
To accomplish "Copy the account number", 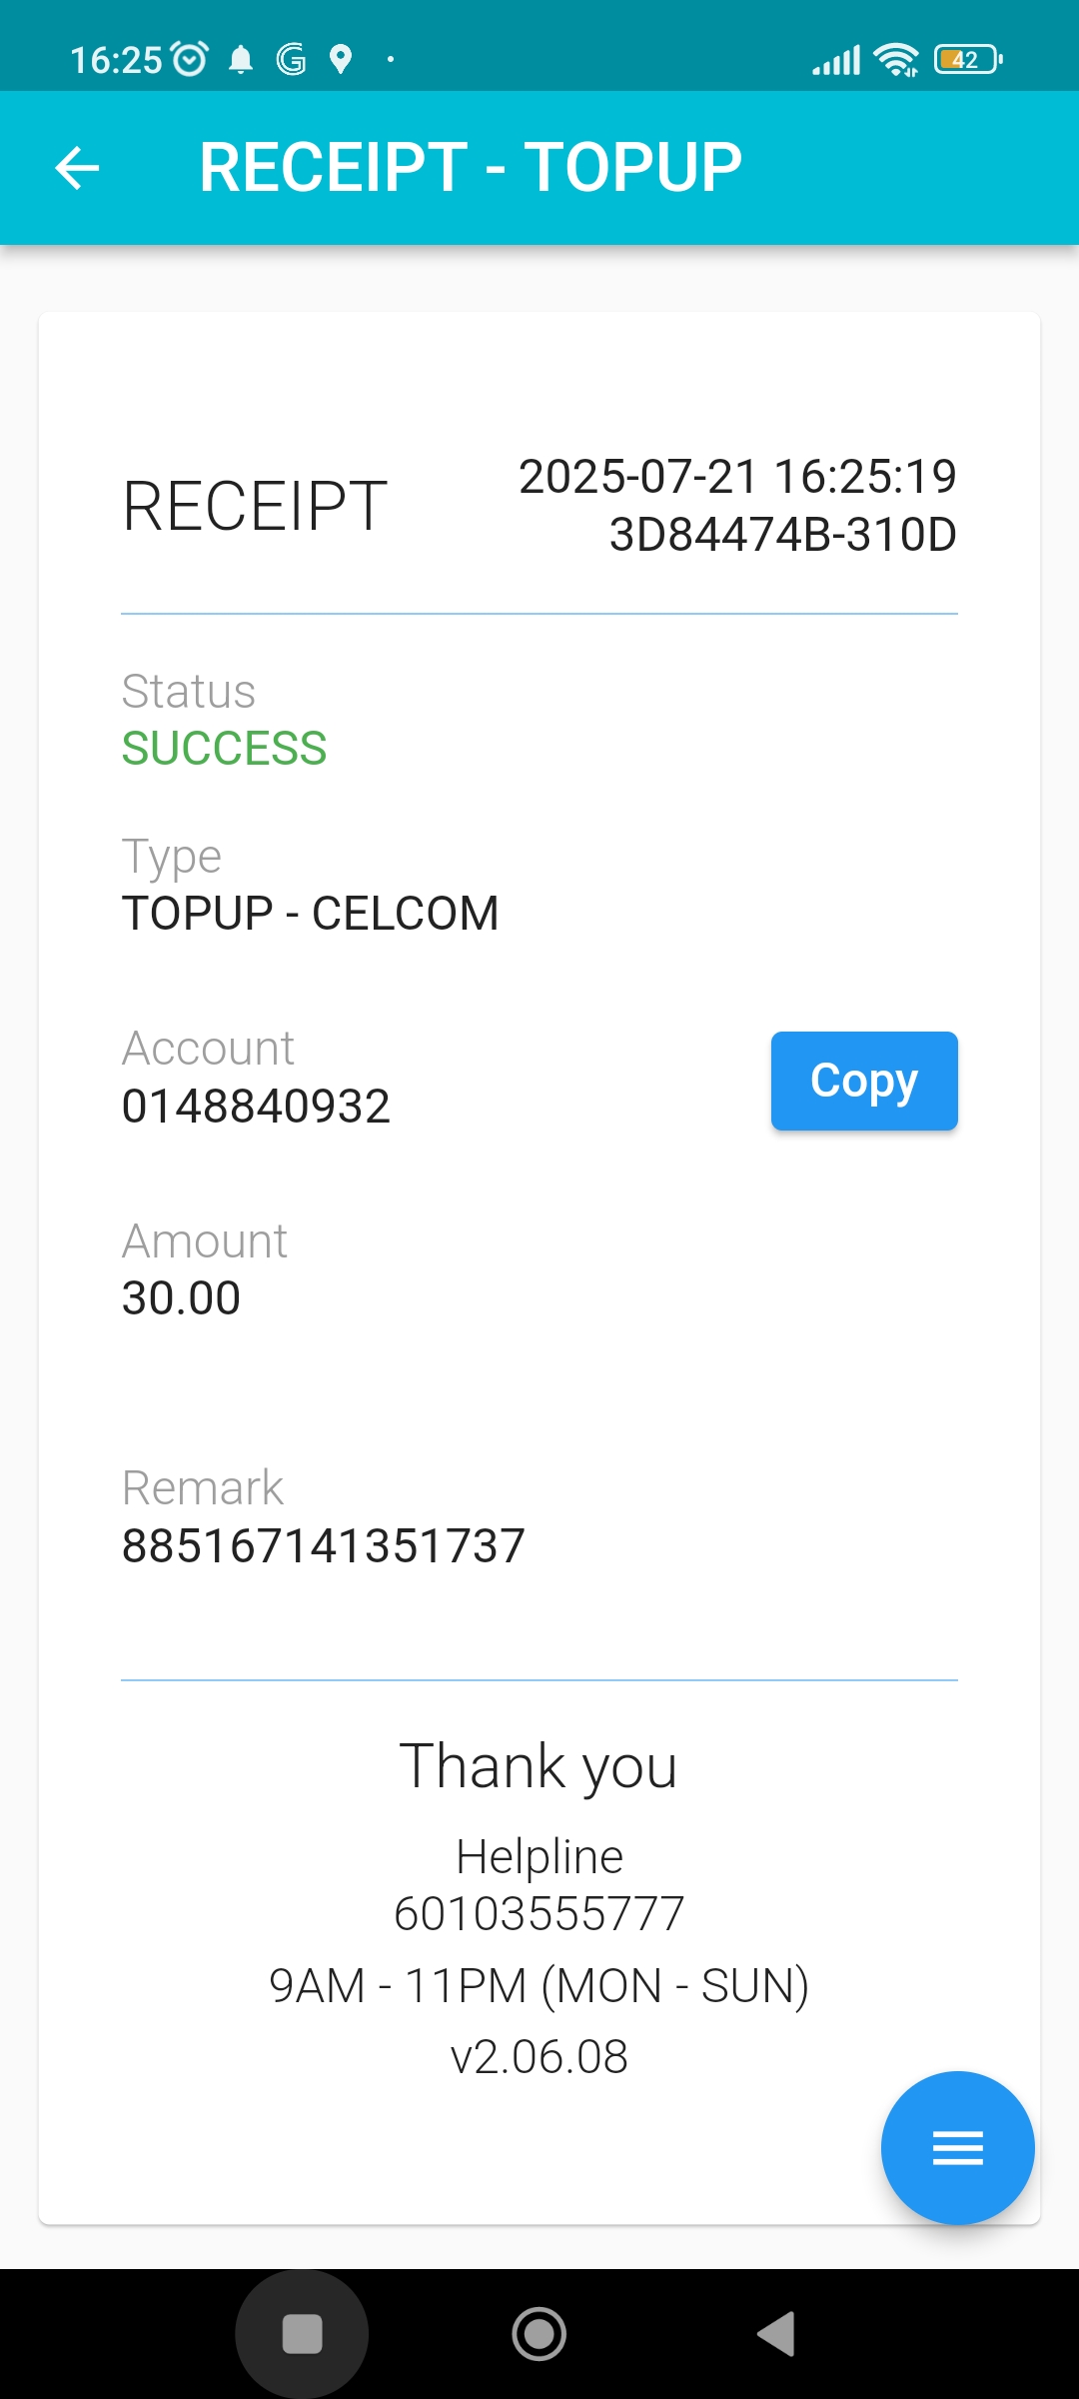I will click(x=863, y=1081).
